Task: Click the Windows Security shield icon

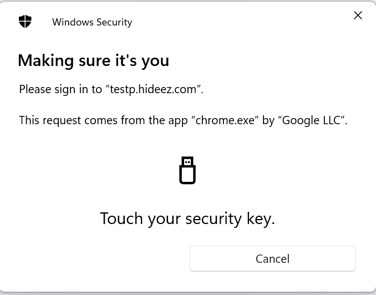Action: tap(25, 22)
